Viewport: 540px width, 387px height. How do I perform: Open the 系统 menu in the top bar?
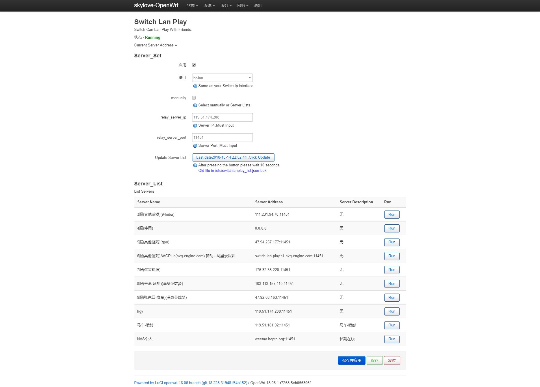209,5
